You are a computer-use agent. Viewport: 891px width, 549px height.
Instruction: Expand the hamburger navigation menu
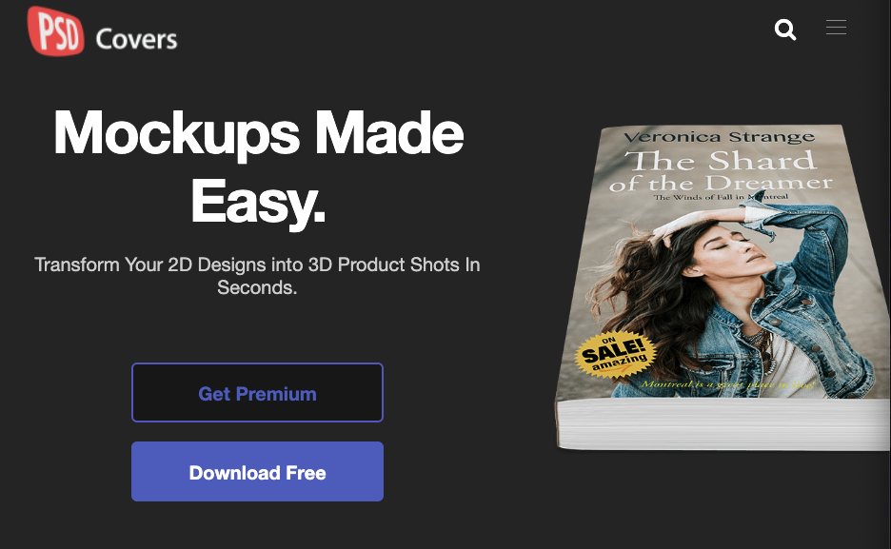(x=836, y=28)
